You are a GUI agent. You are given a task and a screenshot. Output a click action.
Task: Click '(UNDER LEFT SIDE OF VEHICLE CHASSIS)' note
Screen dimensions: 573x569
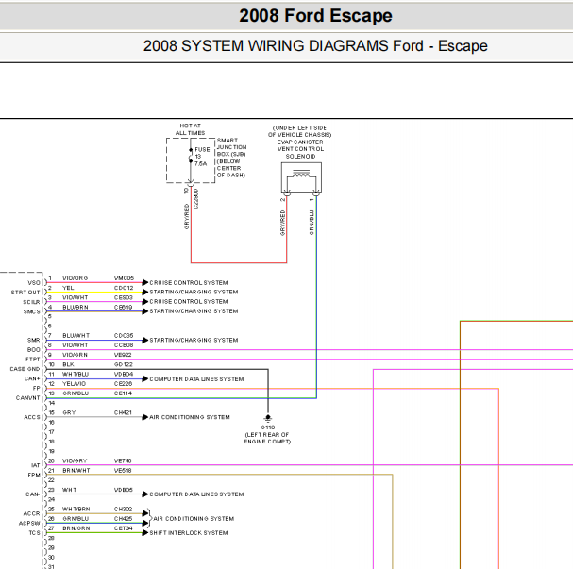(299, 131)
